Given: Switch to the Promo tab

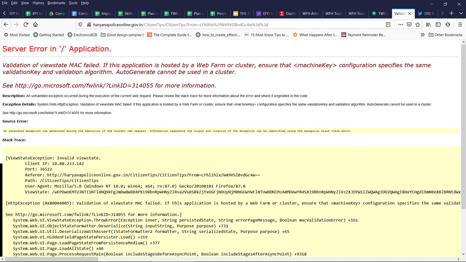Looking at the screenshot, I should tap(219, 13).
